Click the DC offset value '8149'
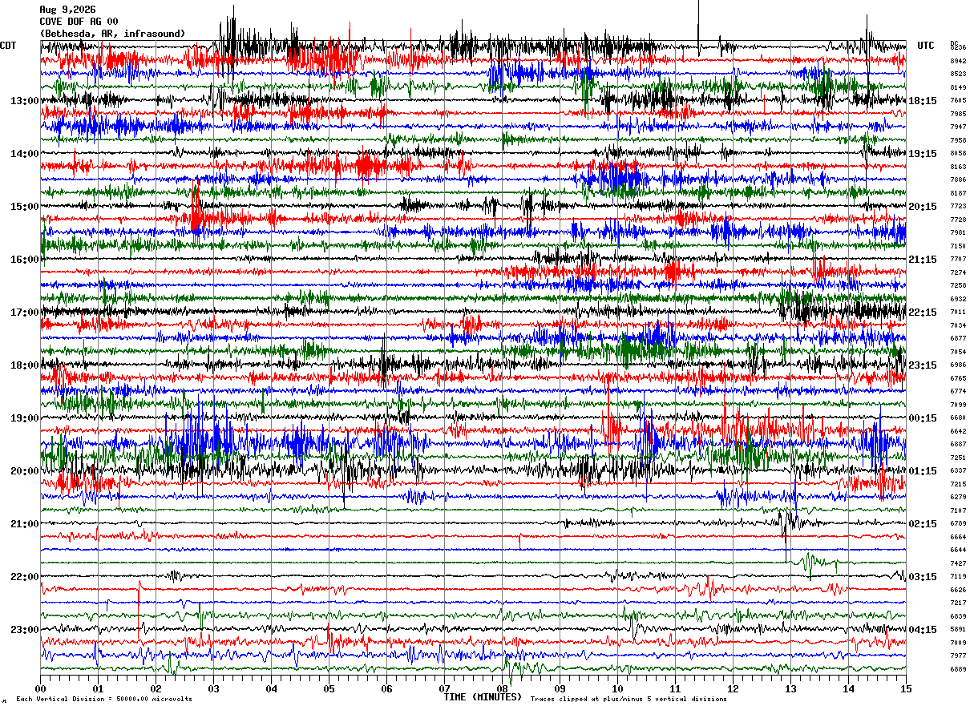970x710 pixels. click(958, 87)
